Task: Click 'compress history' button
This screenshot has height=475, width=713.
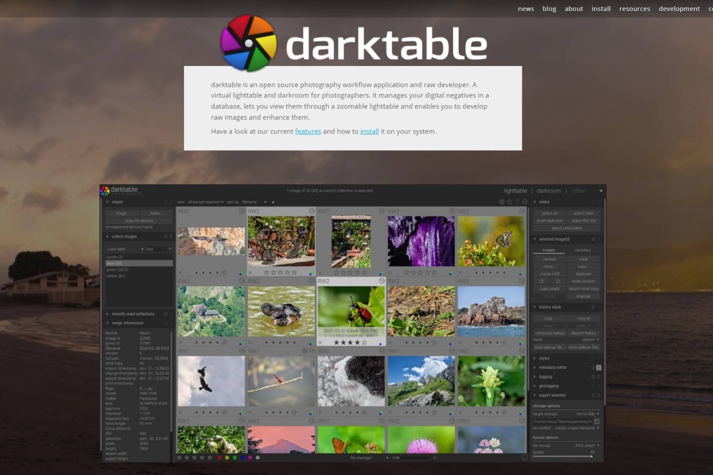Action: [549, 333]
